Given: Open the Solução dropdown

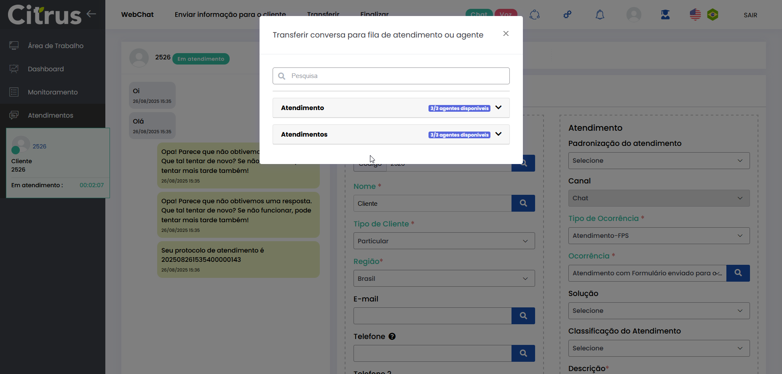Looking at the screenshot, I should pyautogui.click(x=659, y=311).
